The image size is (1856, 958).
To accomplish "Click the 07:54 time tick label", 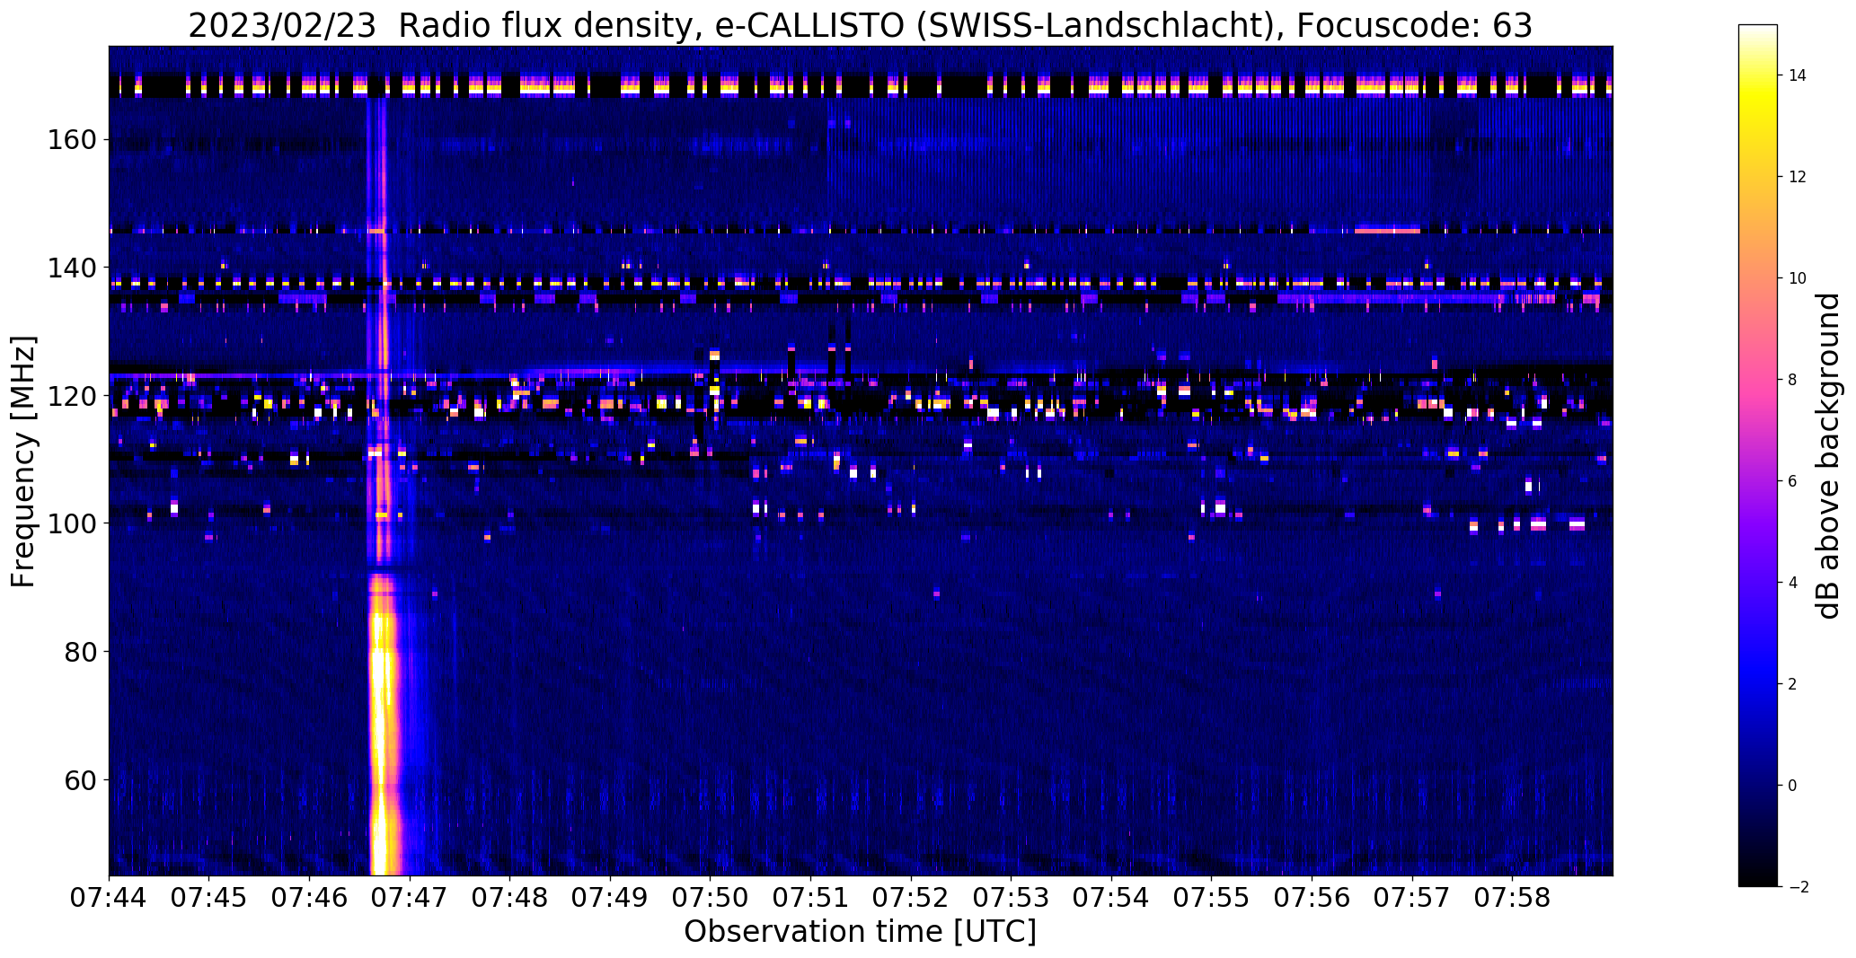I will tap(1112, 898).
